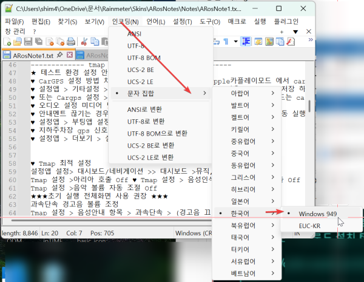Toggle show all characters pilcrow icon

click(x=226, y=42)
